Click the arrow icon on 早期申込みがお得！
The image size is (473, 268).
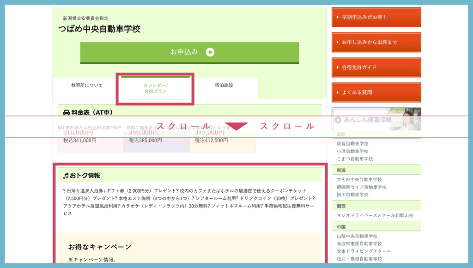tap(338, 17)
